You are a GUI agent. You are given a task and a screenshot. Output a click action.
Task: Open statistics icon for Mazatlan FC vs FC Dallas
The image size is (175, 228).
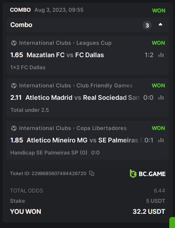(161, 55)
